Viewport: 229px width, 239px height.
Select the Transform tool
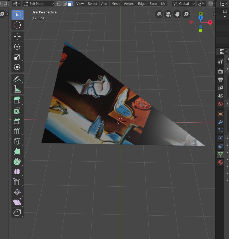[17, 67]
